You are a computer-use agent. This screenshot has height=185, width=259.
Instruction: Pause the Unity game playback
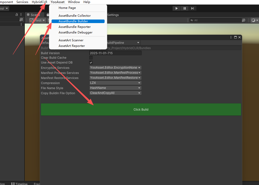coord(184,8)
